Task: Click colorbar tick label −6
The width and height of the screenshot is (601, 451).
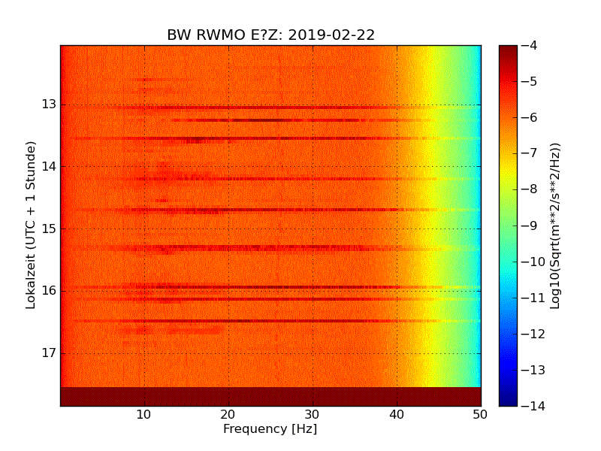Action: [530, 117]
